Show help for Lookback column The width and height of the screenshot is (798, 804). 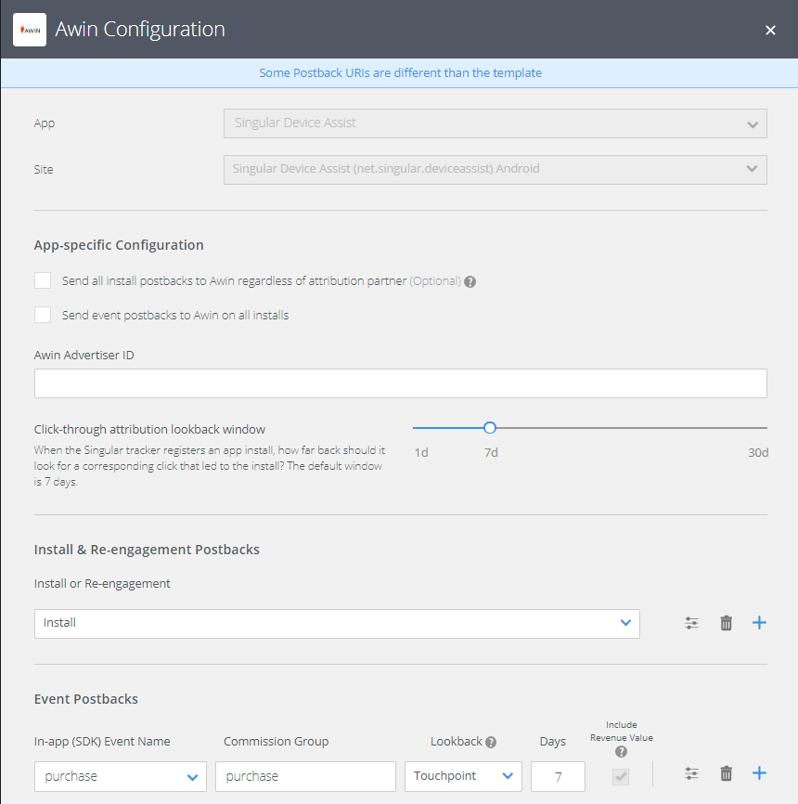coord(491,742)
